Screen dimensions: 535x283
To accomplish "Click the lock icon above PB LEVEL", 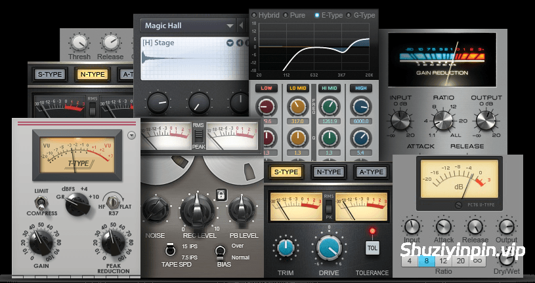I will (221, 195).
